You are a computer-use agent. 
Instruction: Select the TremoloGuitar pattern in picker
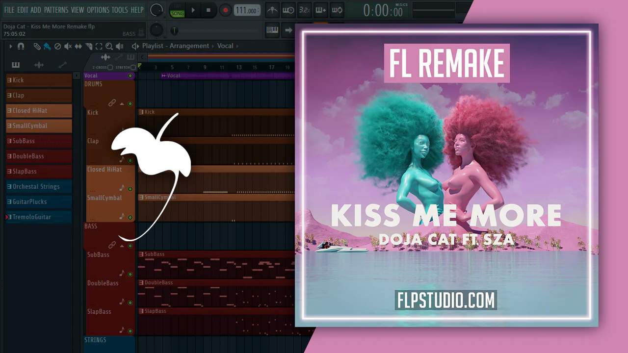point(39,217)
